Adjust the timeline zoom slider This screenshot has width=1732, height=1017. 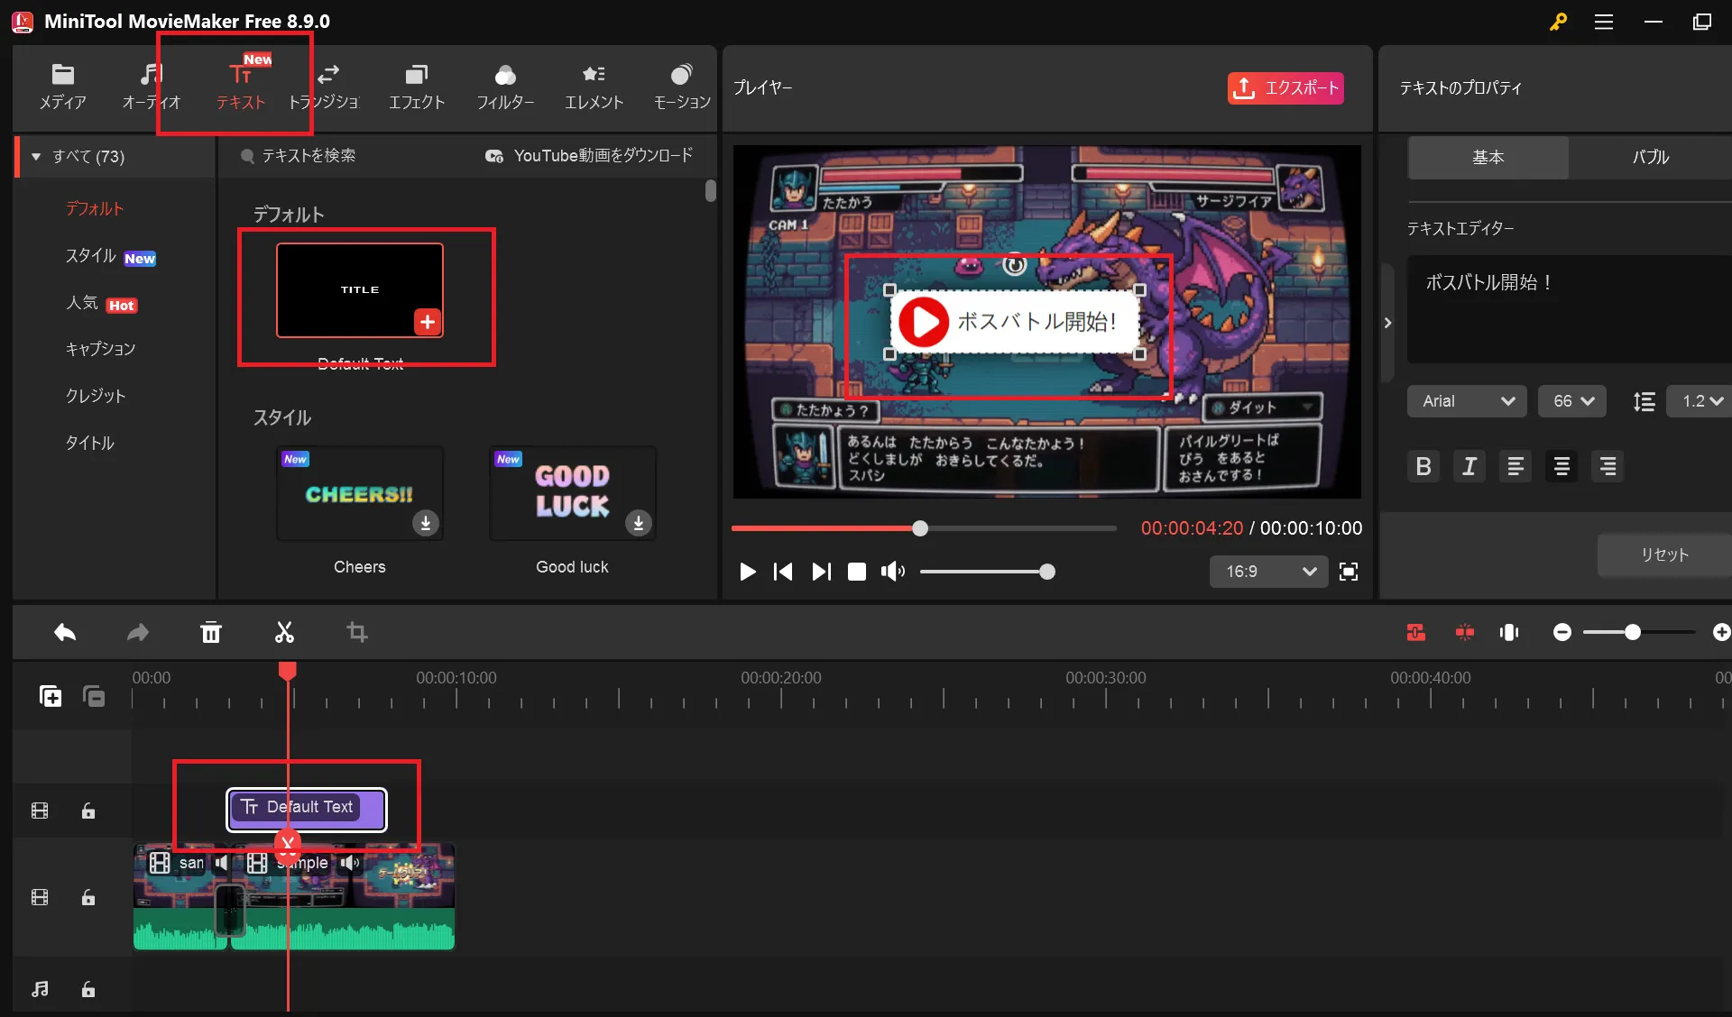click(x=1633, y=633)
